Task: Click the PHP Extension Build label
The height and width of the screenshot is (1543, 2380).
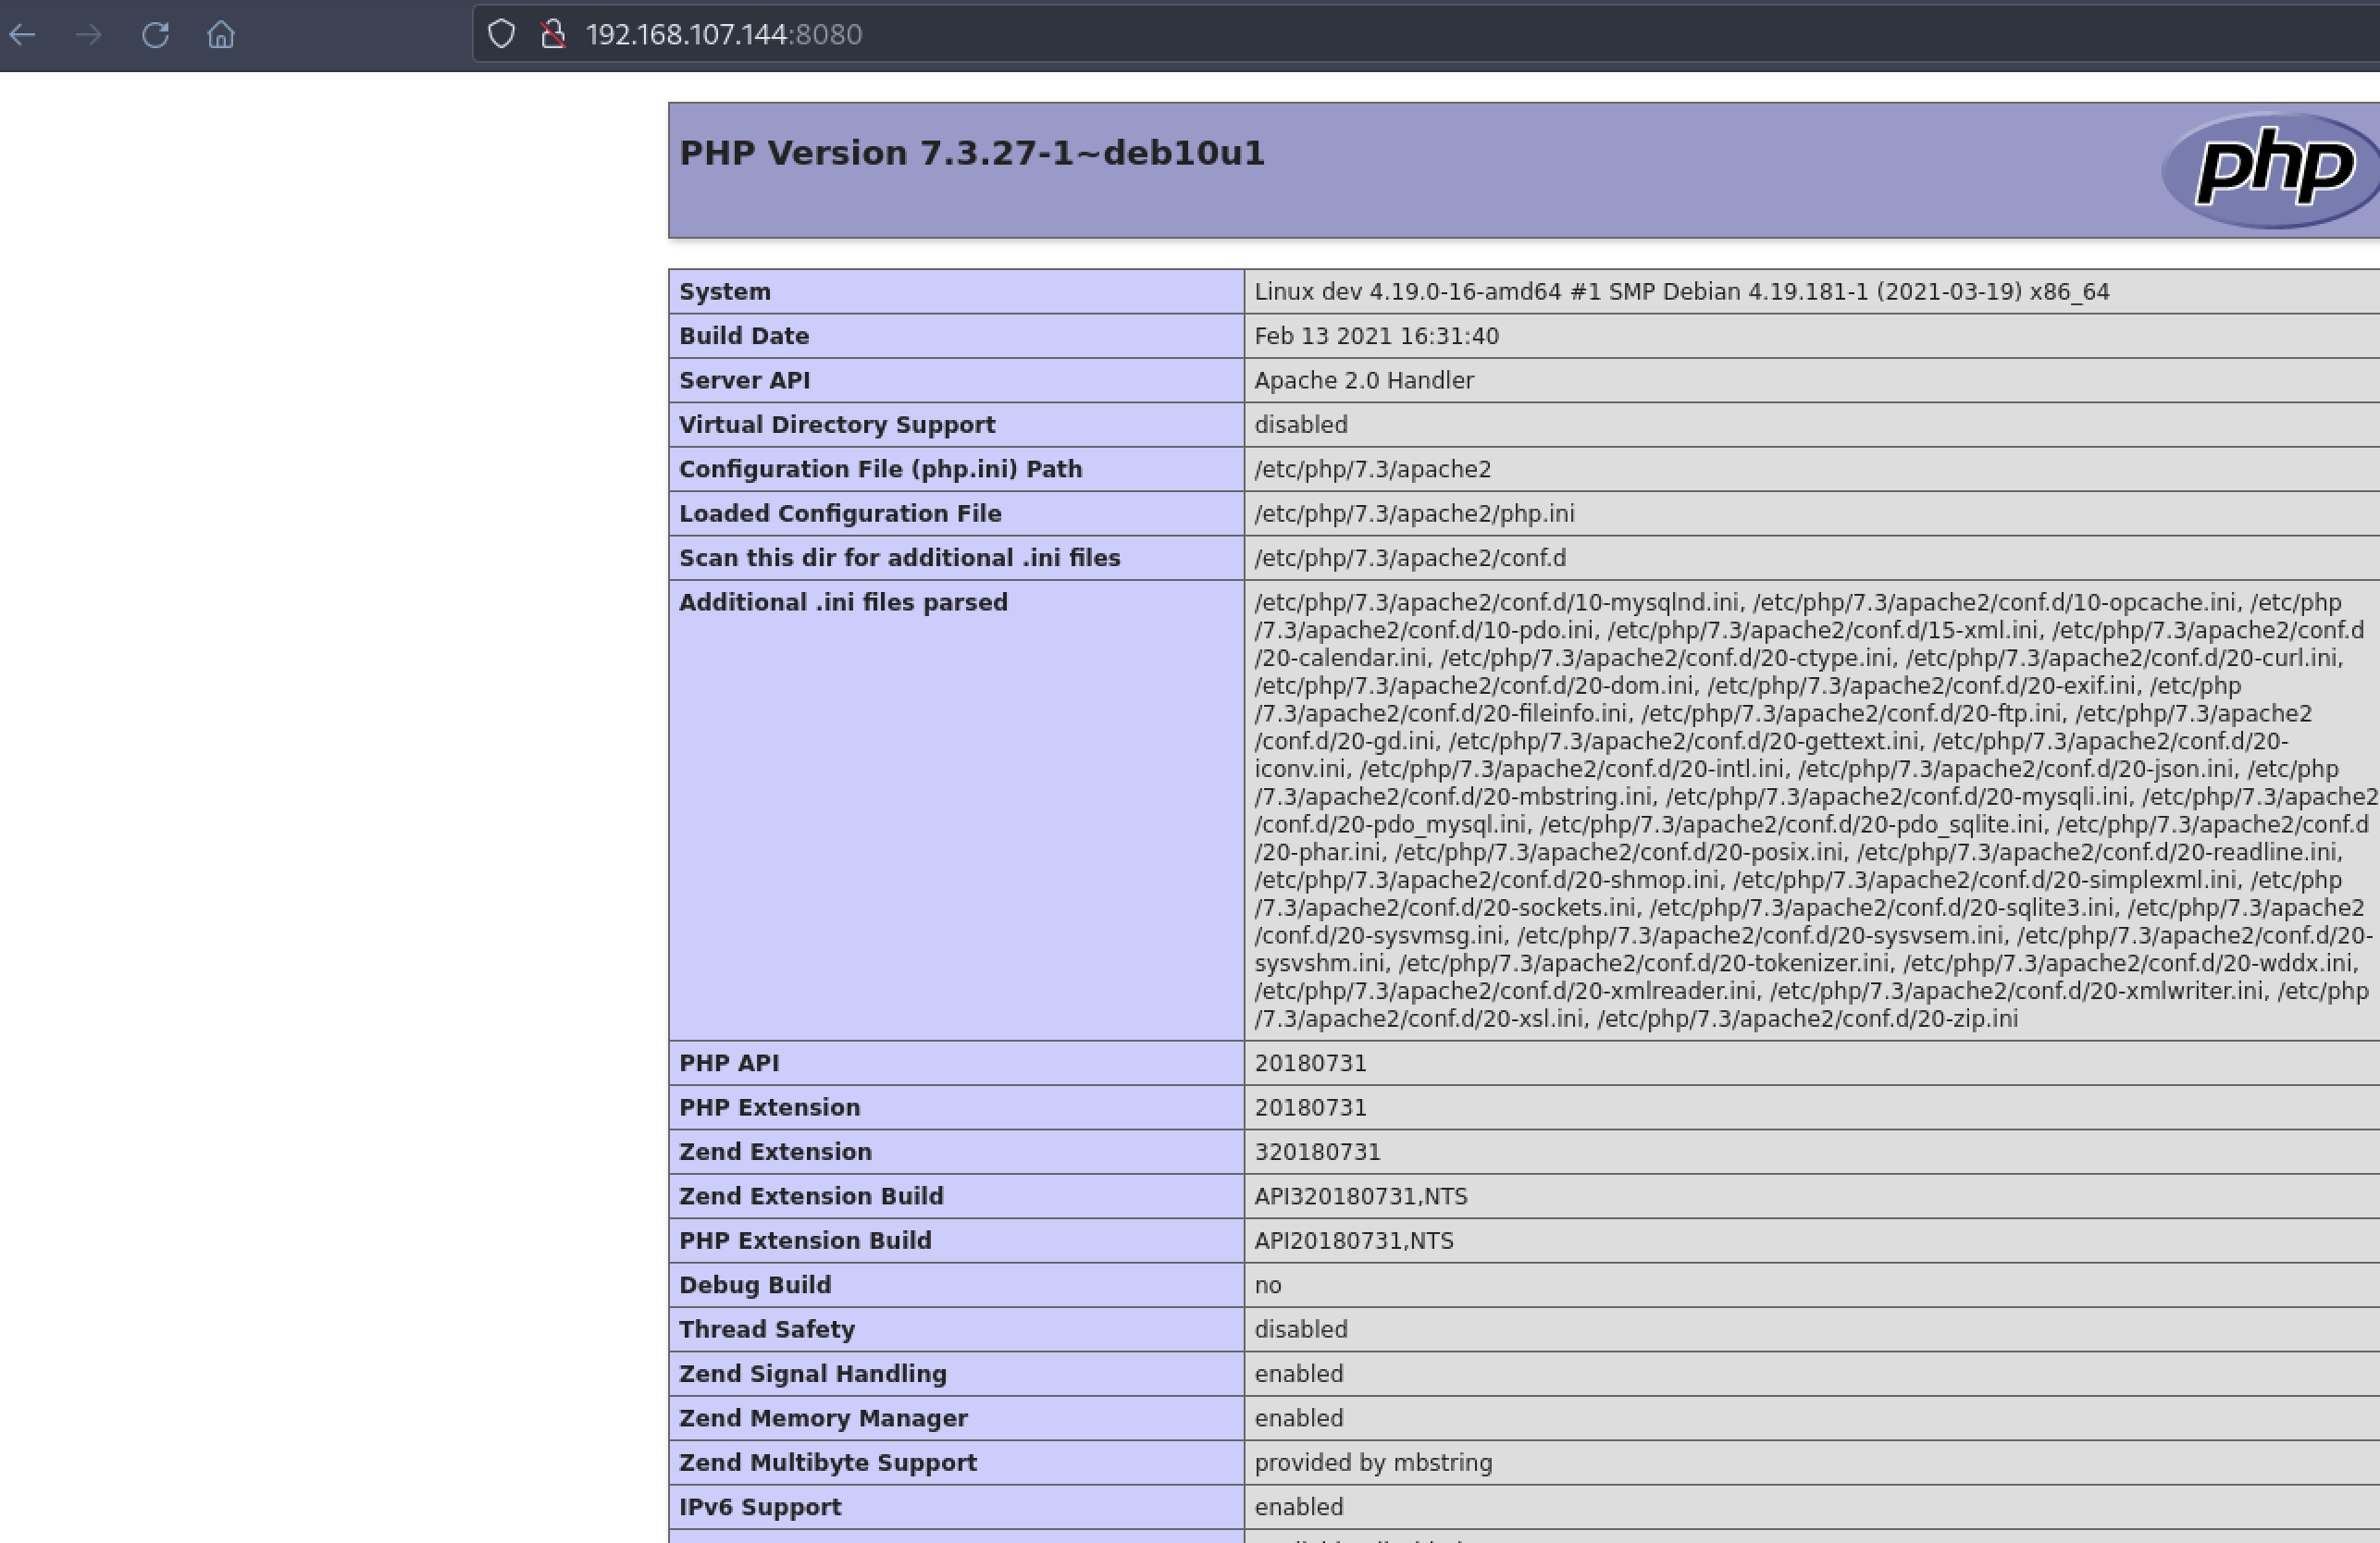Action: 805,1241
